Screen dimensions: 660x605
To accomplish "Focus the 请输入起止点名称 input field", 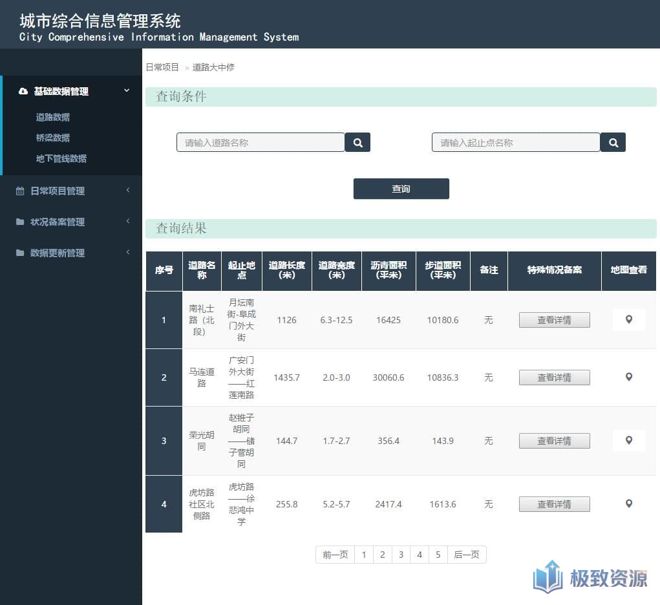I will click(x=516, y=142).
